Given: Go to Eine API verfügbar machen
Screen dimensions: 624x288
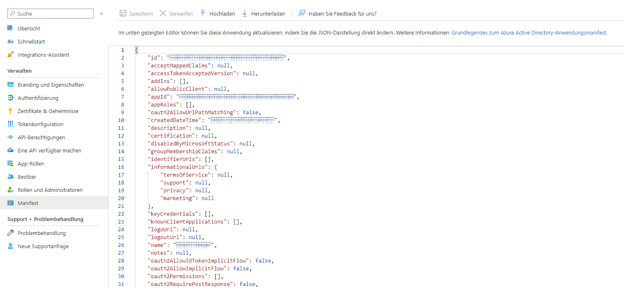Looking at the screenshot, I should (x=49, y=150).
